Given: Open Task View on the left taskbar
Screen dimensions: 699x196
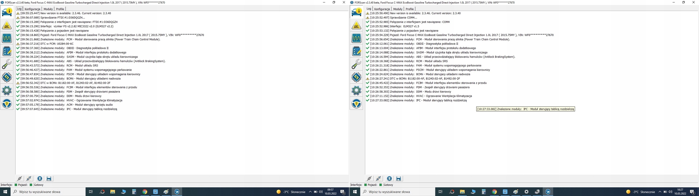Looking at the screenshot, I should (x=91, y=192).
